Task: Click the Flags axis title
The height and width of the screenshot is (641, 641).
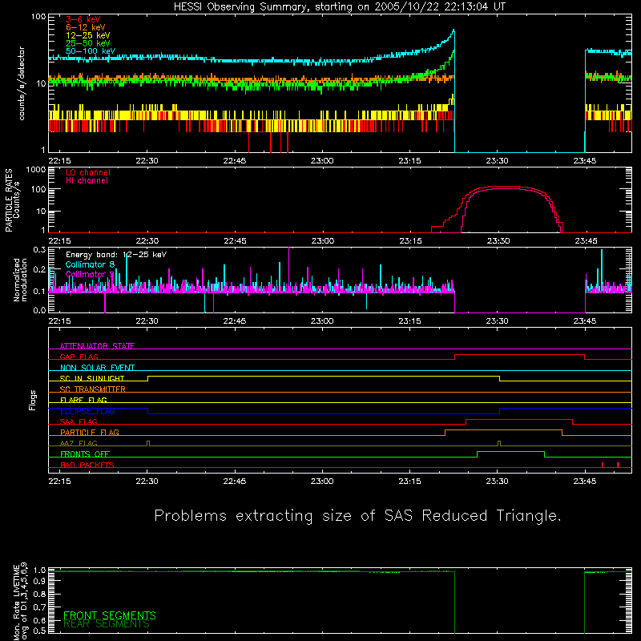Action: pyautogui.click(x=33, y=400)
